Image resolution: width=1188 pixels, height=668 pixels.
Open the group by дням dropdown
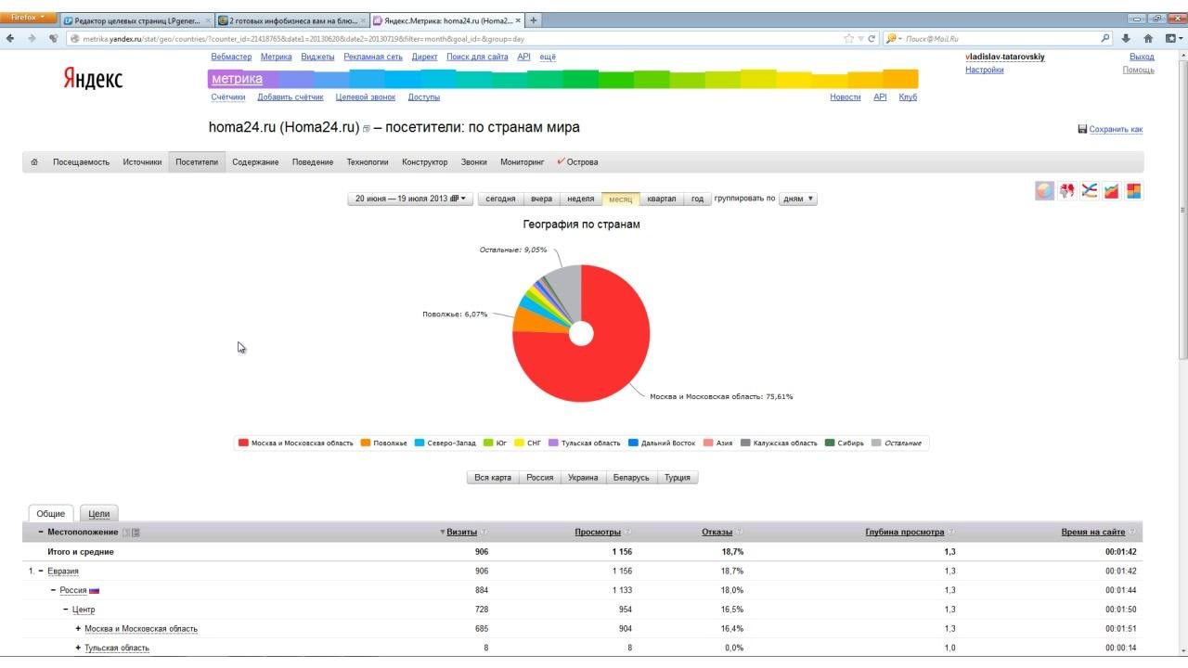pos(798,199)
